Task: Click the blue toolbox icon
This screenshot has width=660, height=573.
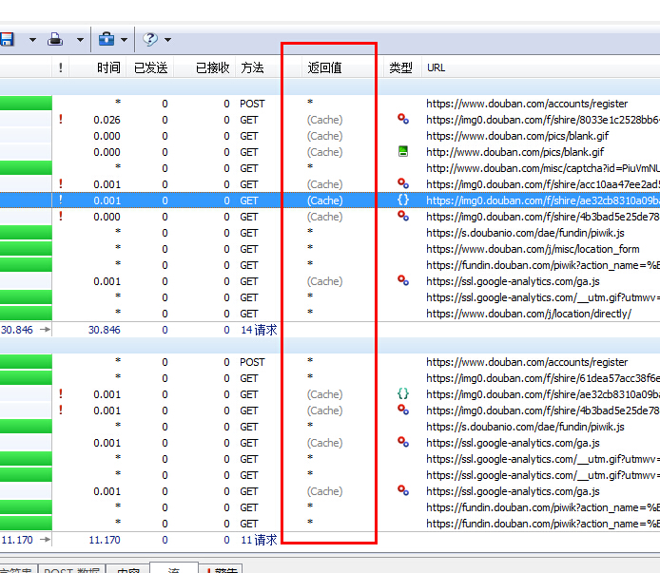Action: (107, 40)
